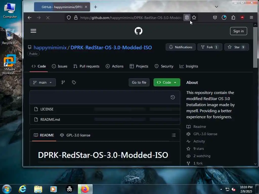The image size is (259, 194).
Task: Stop page loading with the X button
Action: 48,18
